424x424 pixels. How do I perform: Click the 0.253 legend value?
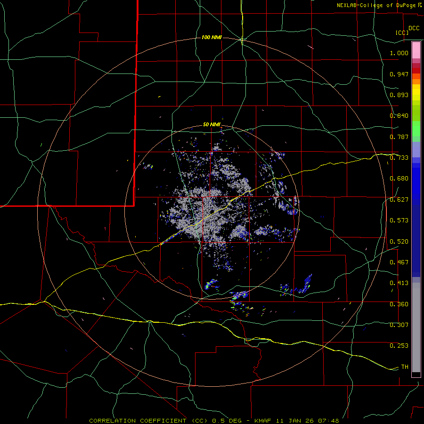tap(399, 346)
